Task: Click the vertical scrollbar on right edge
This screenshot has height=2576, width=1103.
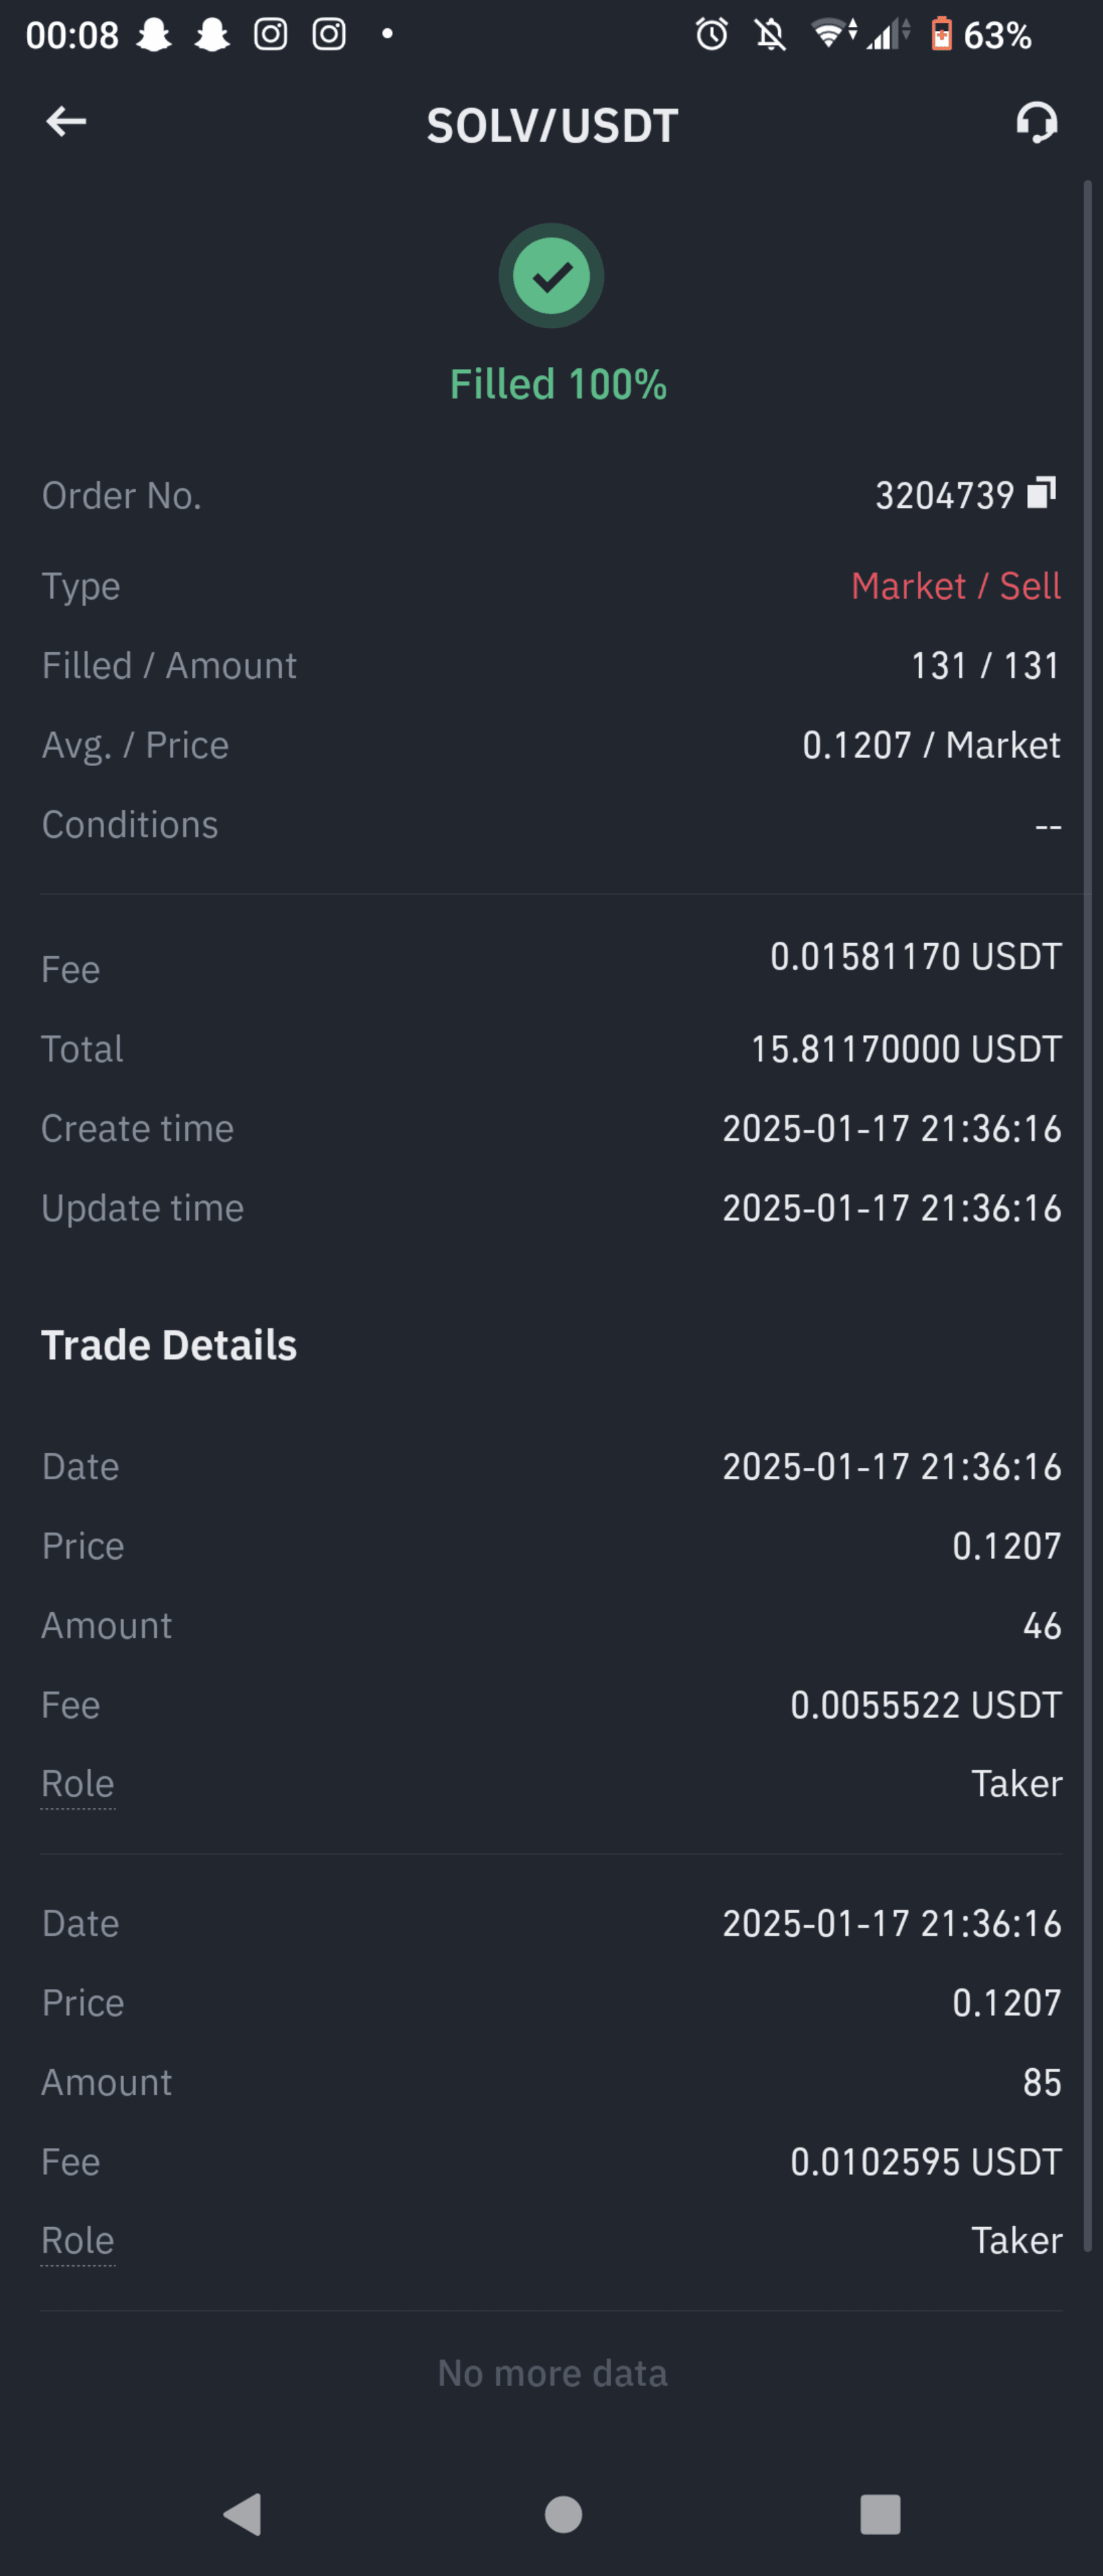Action: click(x=1088, y=1215)
